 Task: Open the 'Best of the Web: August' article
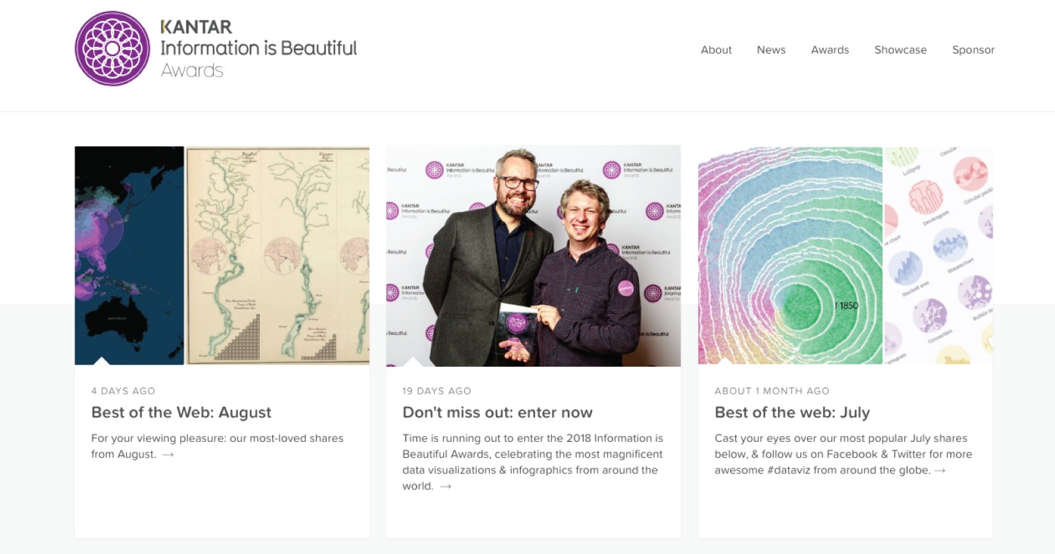(x=181, y=413)
